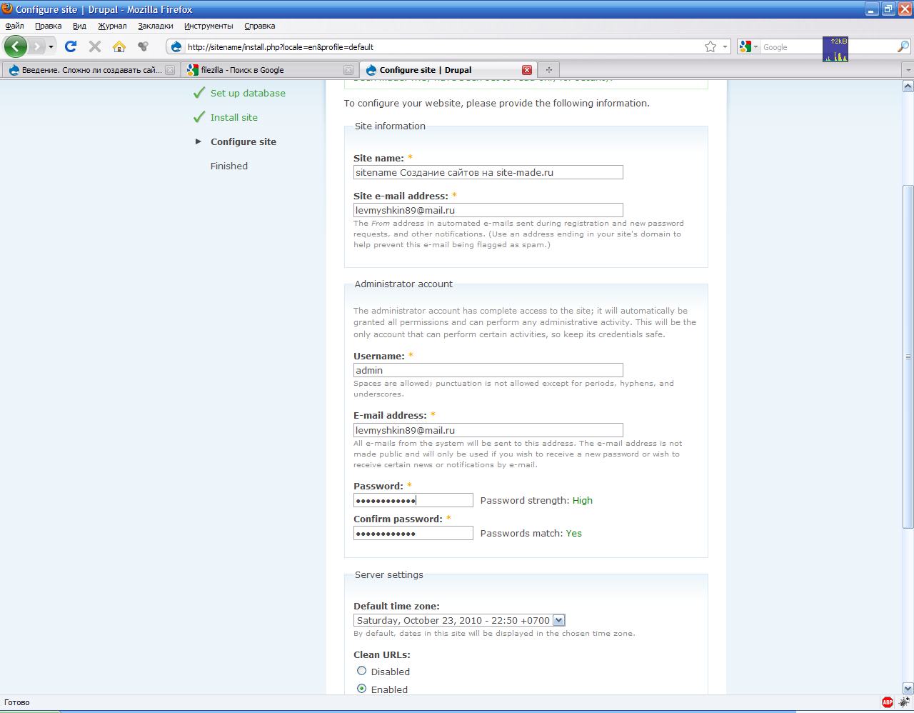Focus the Password field
This screenshot has height=713, width=914.
(413, 500)
